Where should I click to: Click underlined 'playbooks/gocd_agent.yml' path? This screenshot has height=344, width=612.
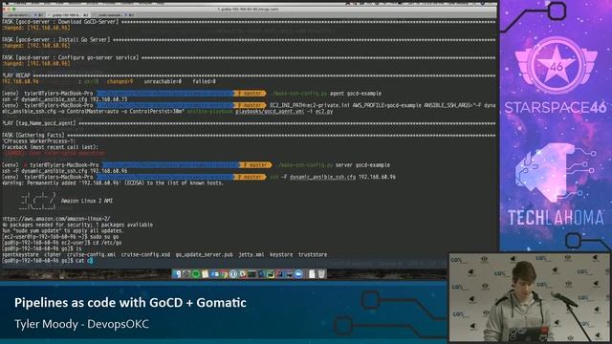point(270,112)
